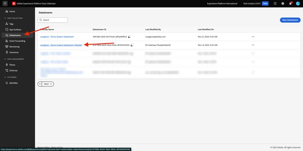
Task: View notifications via bell icon
Action: (290, 4)
